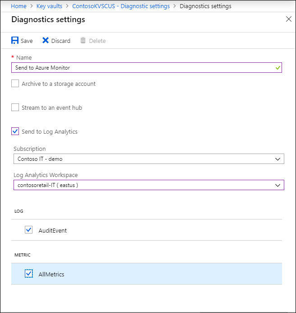296x313 pixels.
Task: Uncheck Send to Log Analytics
Action: (15, 131)
